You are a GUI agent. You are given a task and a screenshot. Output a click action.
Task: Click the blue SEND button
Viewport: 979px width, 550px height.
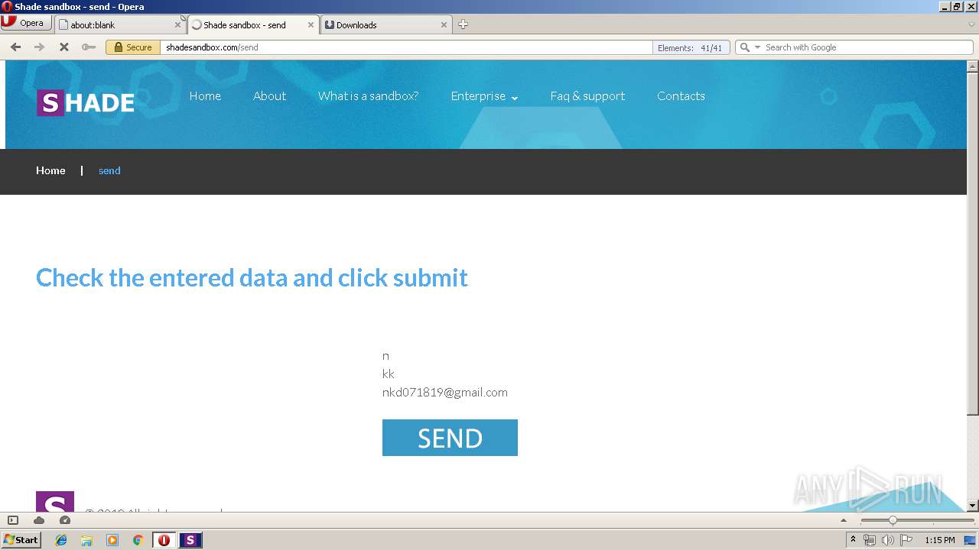click(450, 438)
